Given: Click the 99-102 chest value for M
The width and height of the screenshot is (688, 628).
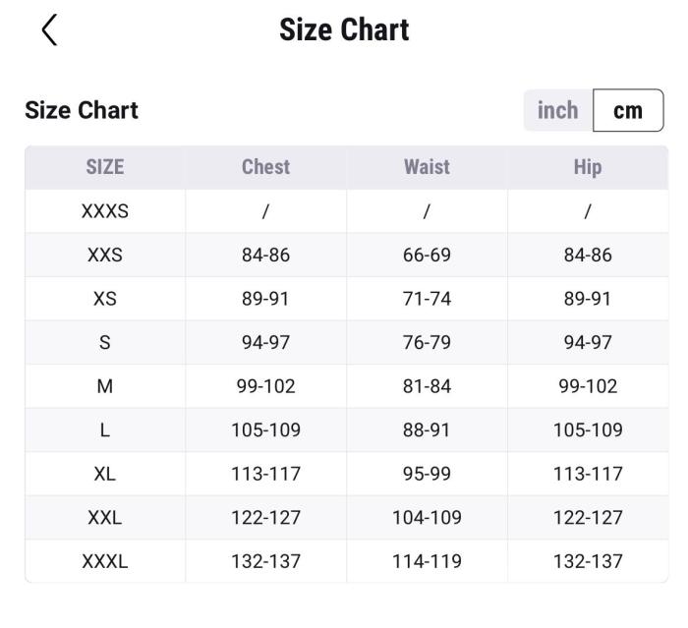Looking at the screenshot, I should click(x=265, y=386).
